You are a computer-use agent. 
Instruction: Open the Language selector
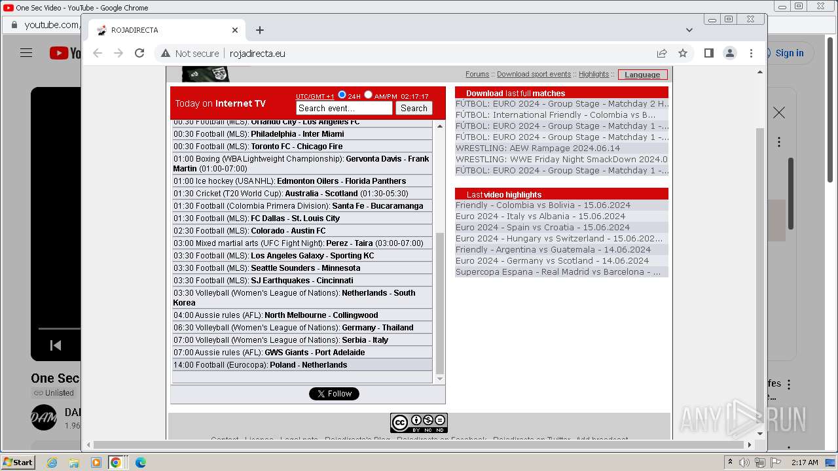(642, 75)
